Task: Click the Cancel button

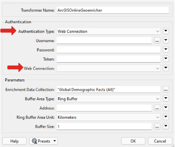Action: coord(160,141)
